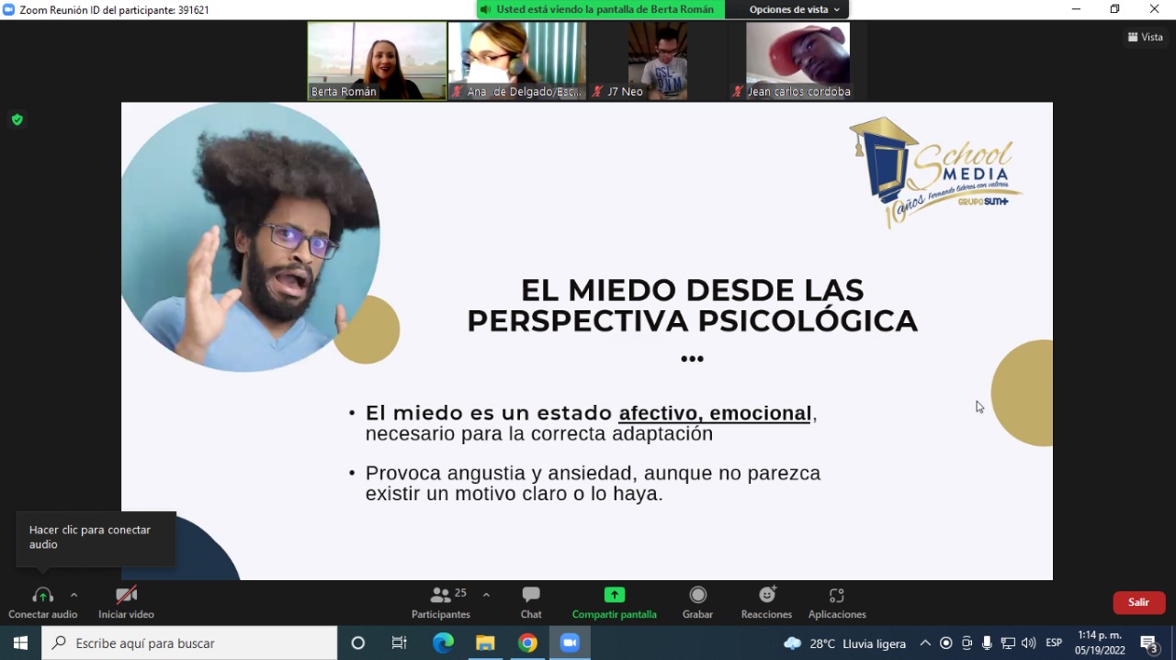This screenshot has width=1176, height=660.
Task: Expand the audio options arrow
Action: click(x=74, y=595)
